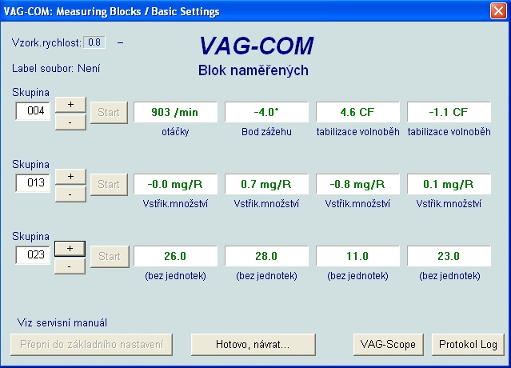Click the -4.0° Bod zážehu value field
This screenshot has height=368, width=511.
pos(265,113)
